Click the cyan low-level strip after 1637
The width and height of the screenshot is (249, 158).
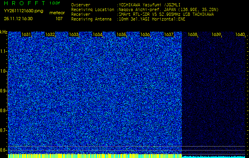pos(214,157)
